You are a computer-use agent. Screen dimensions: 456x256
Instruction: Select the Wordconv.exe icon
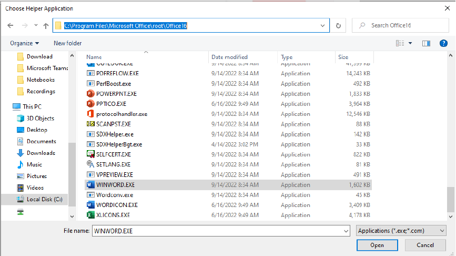tap(90, 195)
